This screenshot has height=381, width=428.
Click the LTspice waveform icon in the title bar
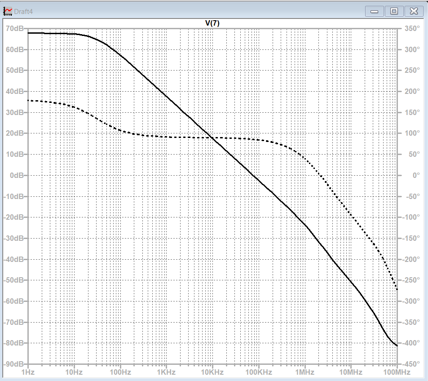7,11
